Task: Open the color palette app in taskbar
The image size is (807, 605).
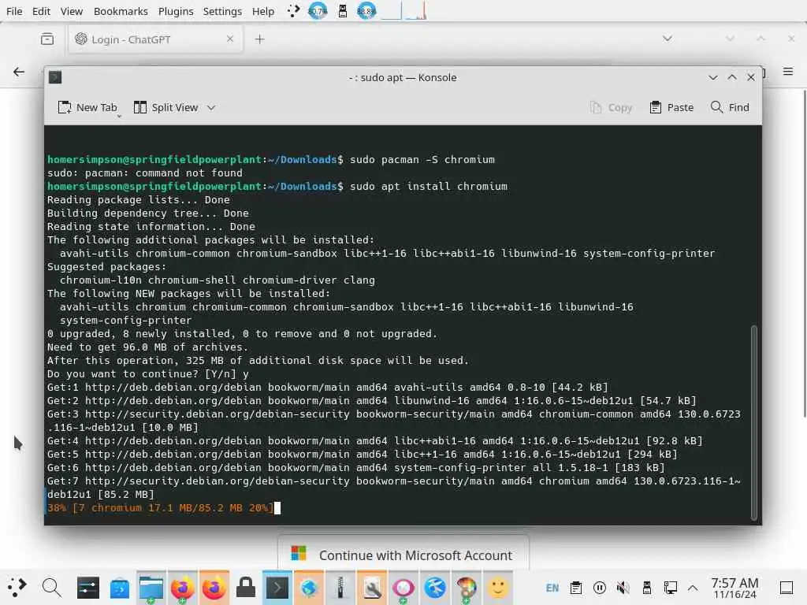Action: (x=467, y=587)
